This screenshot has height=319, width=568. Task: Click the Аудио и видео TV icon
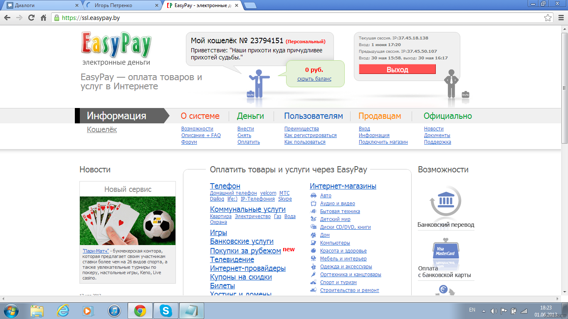[314, 204]
